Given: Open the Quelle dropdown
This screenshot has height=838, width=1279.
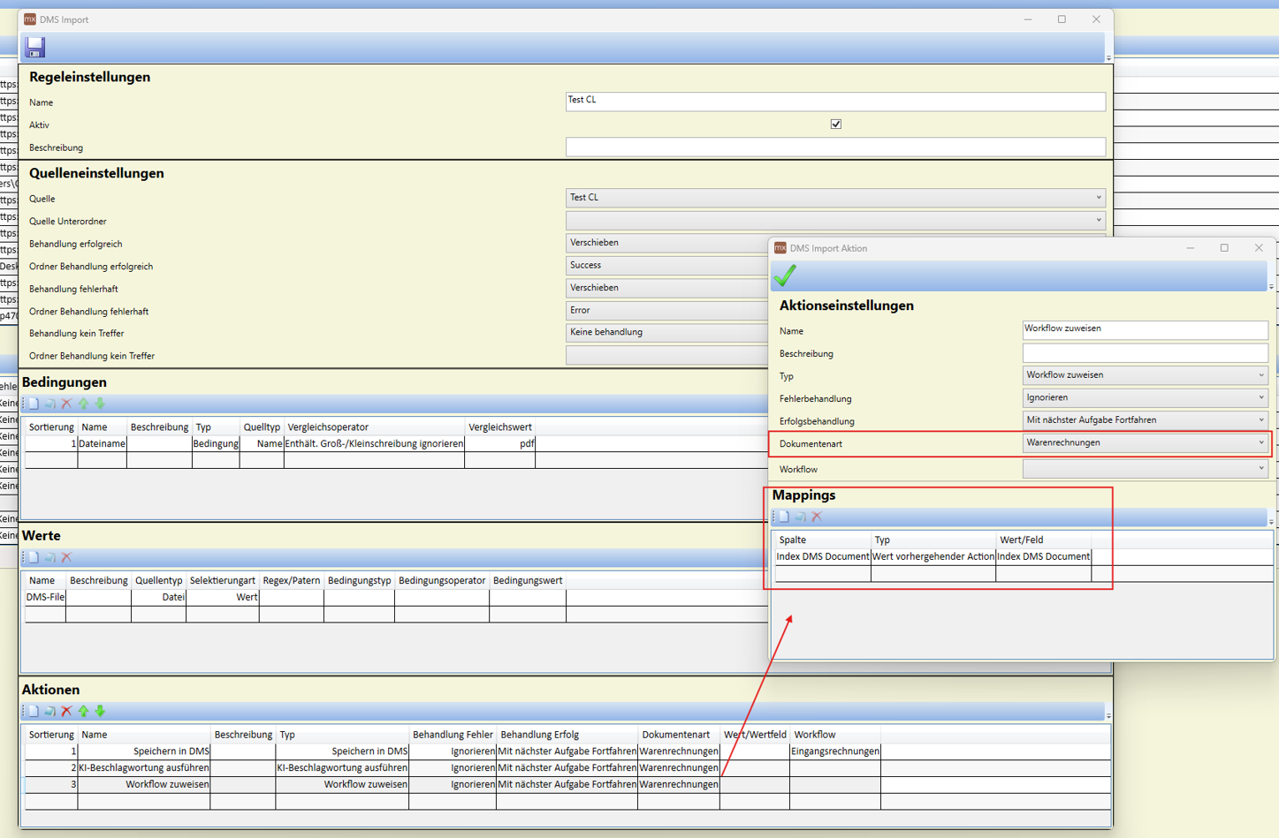Looking at the screenshot, I should pyautogui.click(x=835, y=198).
